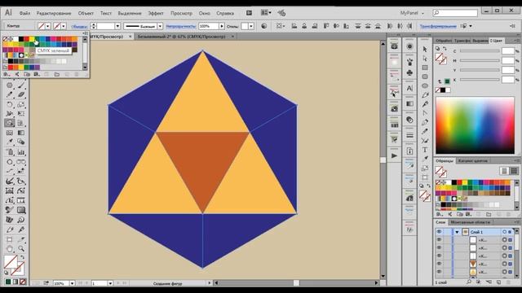This screenshot has width=522, height=293.
Task: Open the zoom level dropdown in status bar
Action: pos(72,283)
